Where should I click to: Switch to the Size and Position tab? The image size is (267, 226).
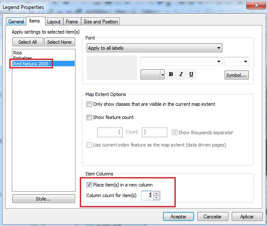[x=101, y=21]
